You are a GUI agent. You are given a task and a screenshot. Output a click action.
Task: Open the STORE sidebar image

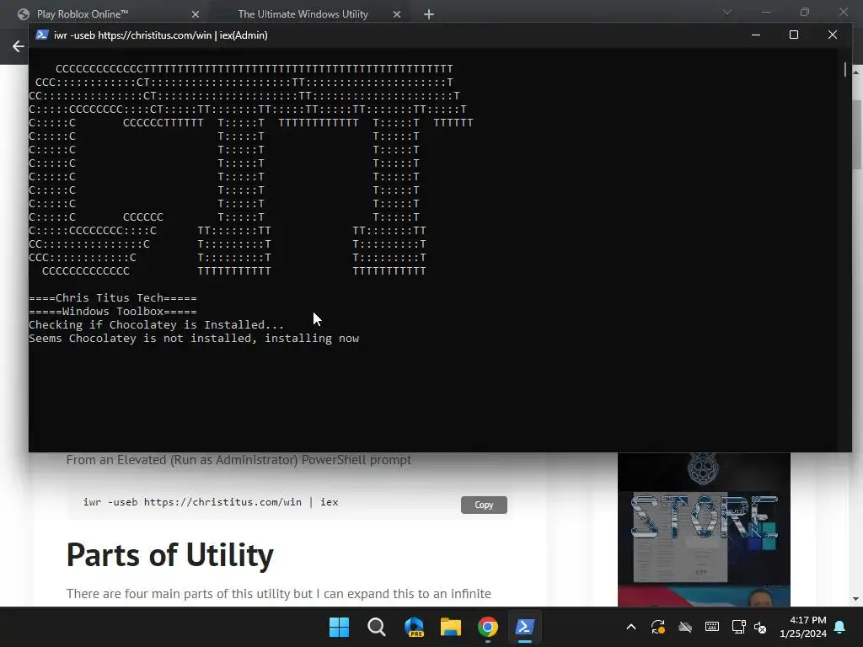pos(704,530)
